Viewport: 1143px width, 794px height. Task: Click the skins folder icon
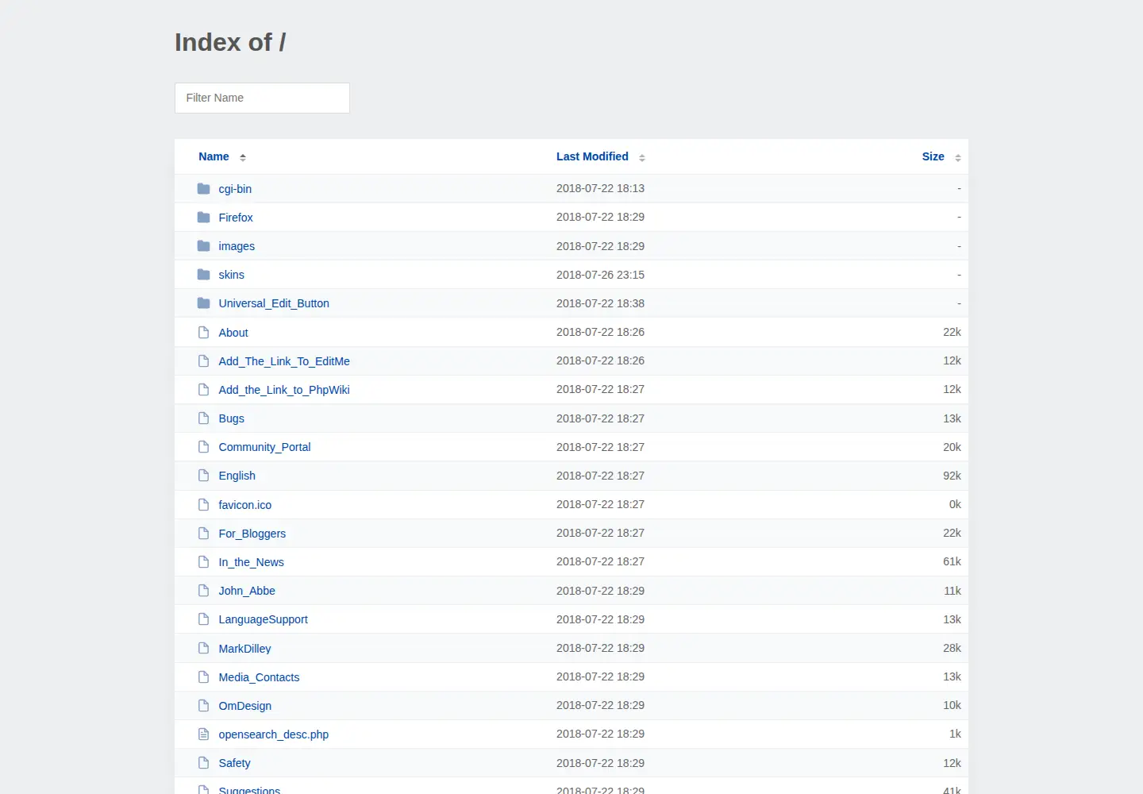coord(204,275)
